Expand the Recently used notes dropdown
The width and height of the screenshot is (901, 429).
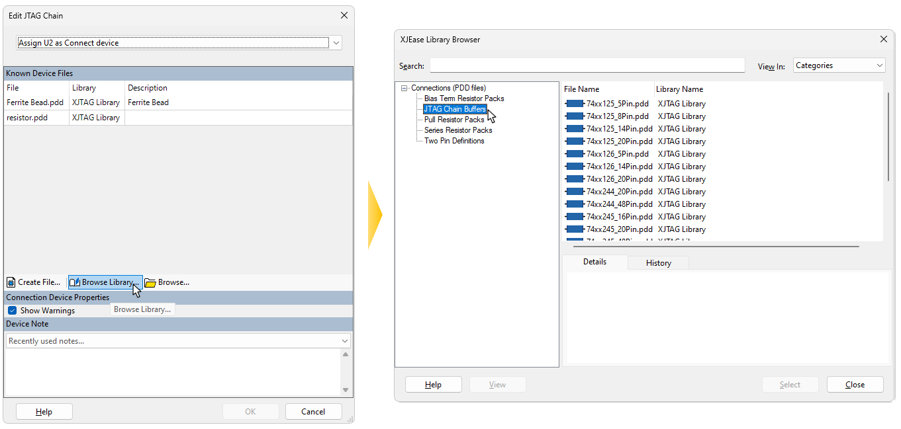(344, 341)
